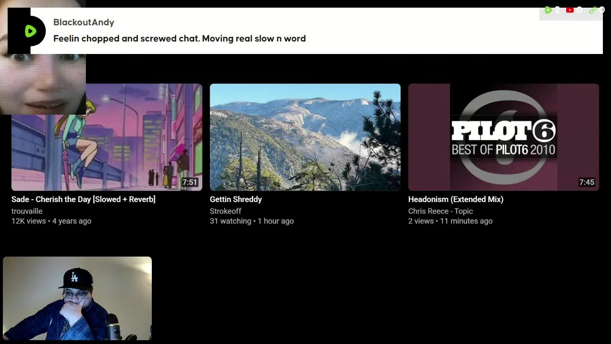Click the green chain link counter icon
The height and width of the screenshot is (344, 611).
[x=593, y=10]
